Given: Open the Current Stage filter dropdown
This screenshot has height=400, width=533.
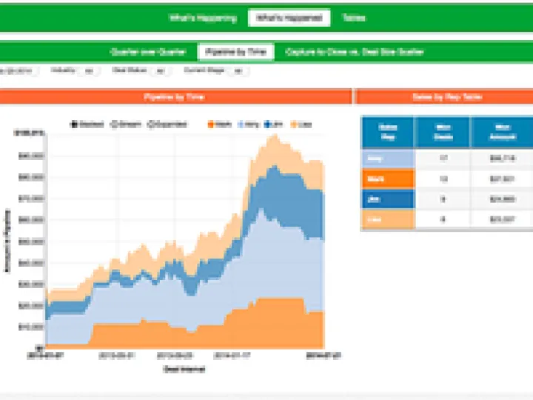Looking at the screenshot, I should click(238, 71).
